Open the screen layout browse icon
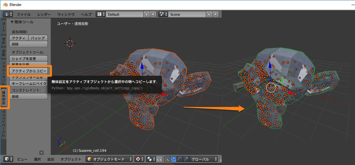 [x=101, y=14]
